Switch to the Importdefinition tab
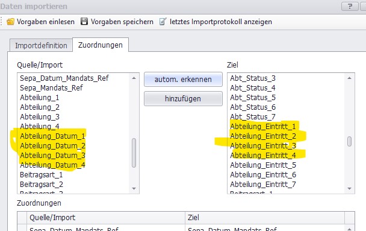Image resolution: width=366 pixels, height=231 pixels. click(41, 45)
